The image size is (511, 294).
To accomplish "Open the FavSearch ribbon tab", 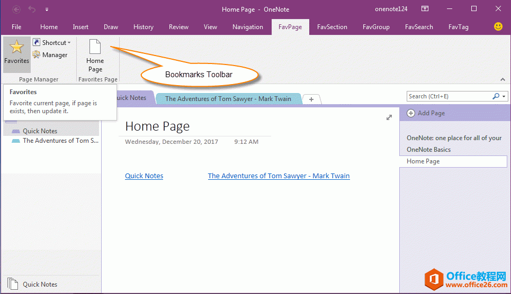I will click(419, 27).
